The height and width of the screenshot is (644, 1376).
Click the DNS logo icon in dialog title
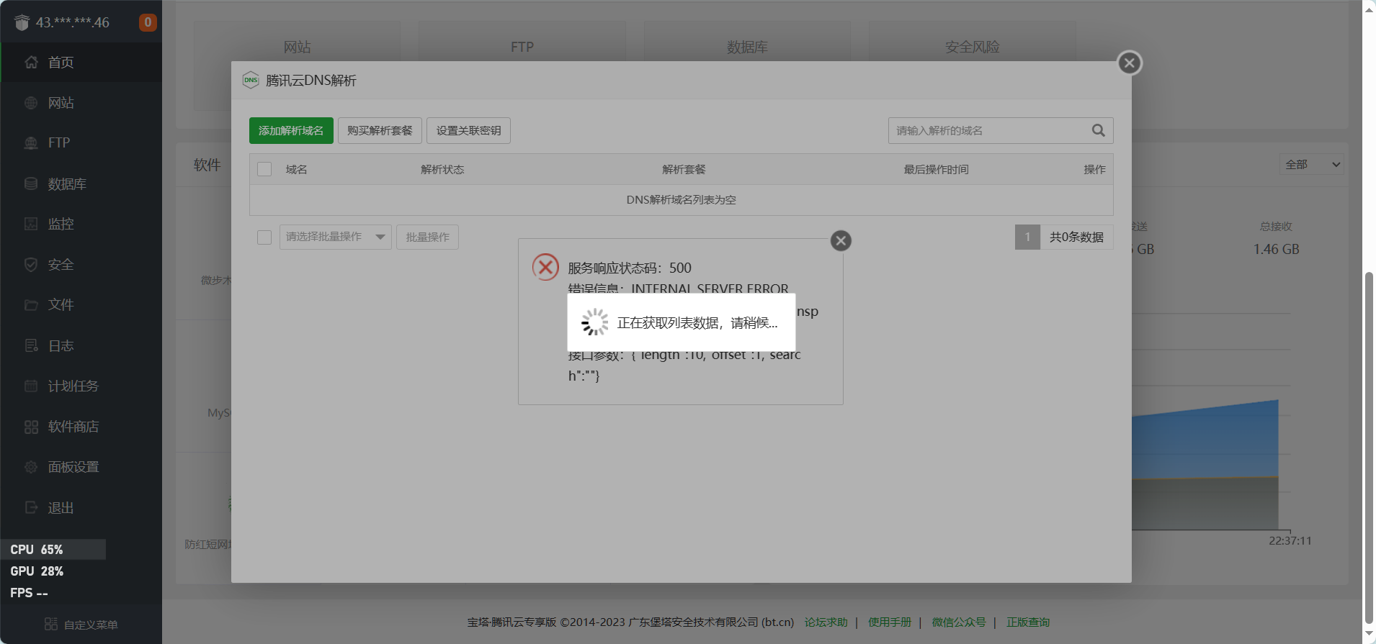point(251,80)
